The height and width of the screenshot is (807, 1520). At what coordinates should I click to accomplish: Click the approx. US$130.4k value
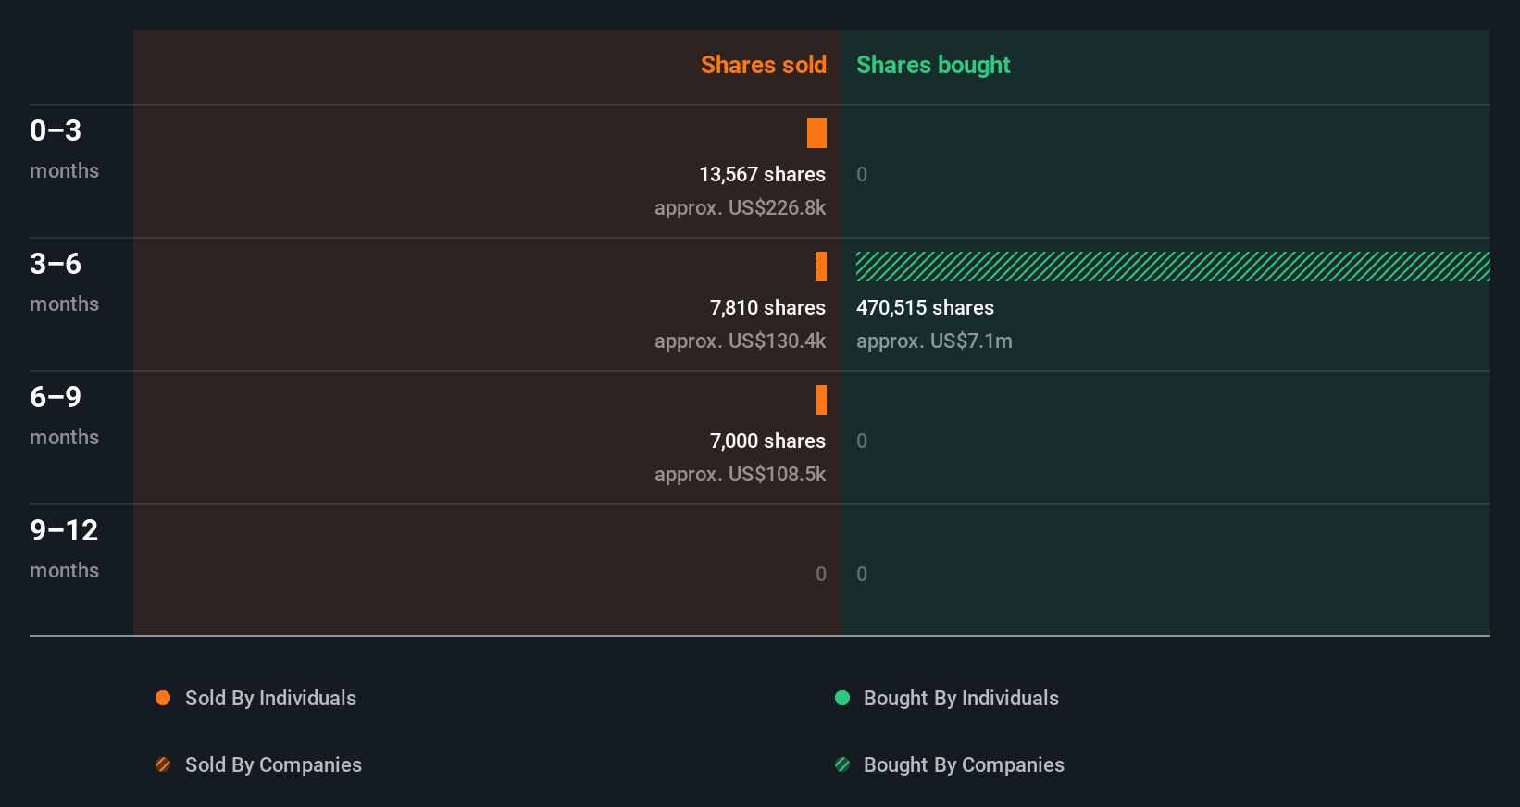(x=740, y=341)
